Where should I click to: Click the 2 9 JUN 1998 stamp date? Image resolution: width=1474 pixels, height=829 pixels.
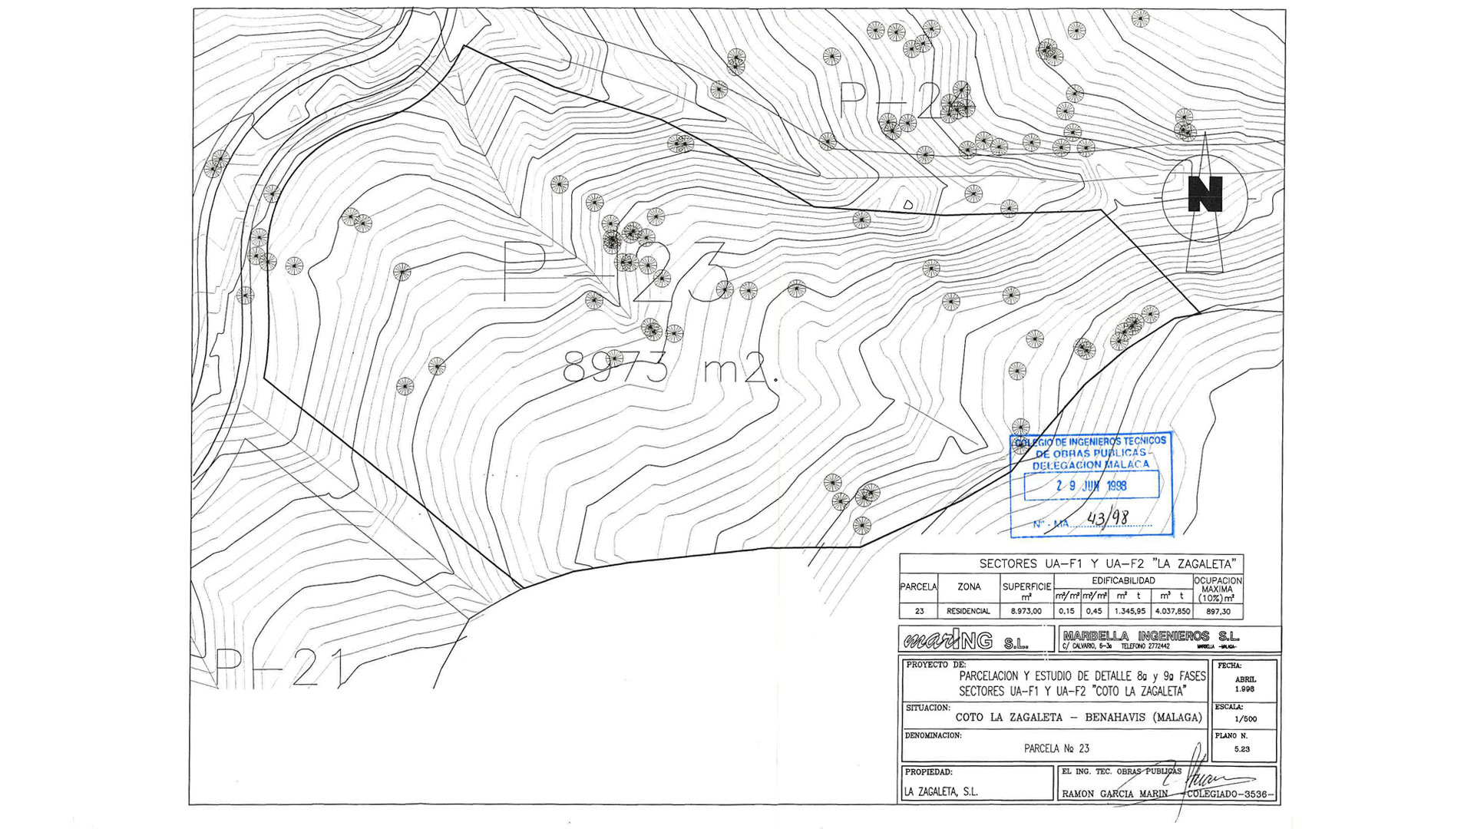(x=1091, y=486)
